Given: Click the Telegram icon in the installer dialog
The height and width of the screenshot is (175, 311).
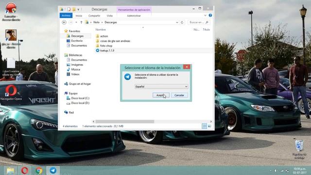Looking at the screenshot, I should pos(127,77).
